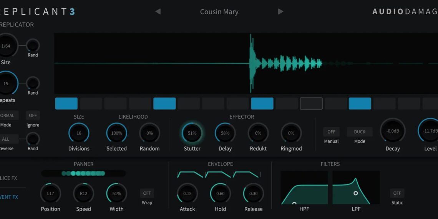This screenshot has height=219, width=438.
Task: Click the Delay effector knob
Action: click(225, 133)
